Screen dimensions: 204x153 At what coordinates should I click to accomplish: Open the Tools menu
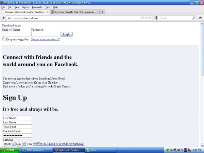(48, 7)
